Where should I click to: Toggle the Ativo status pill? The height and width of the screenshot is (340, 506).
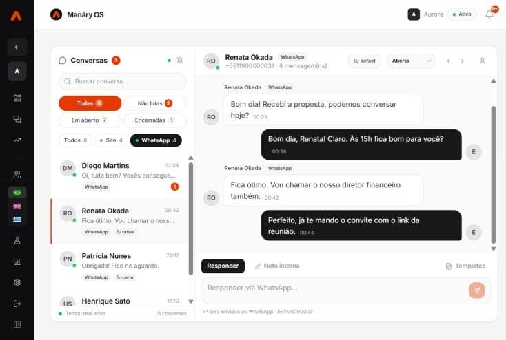pos(462,14)
